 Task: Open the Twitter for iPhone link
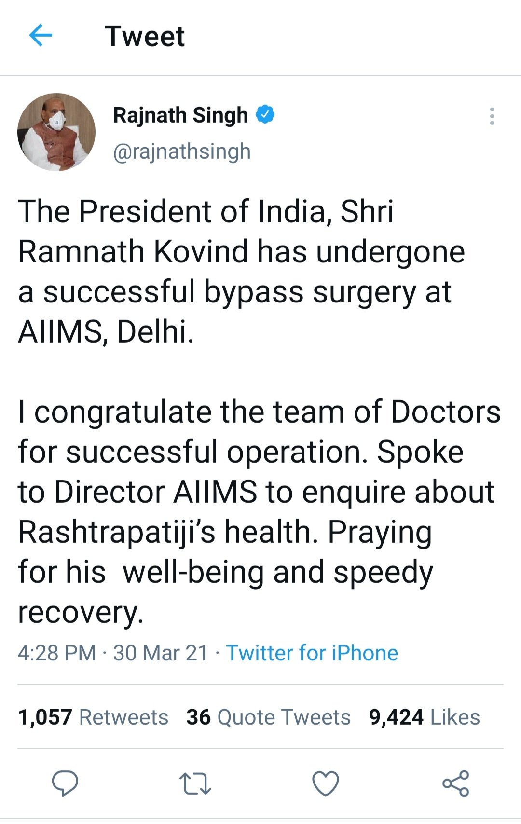pyautogui.click(x=312, y=653)
